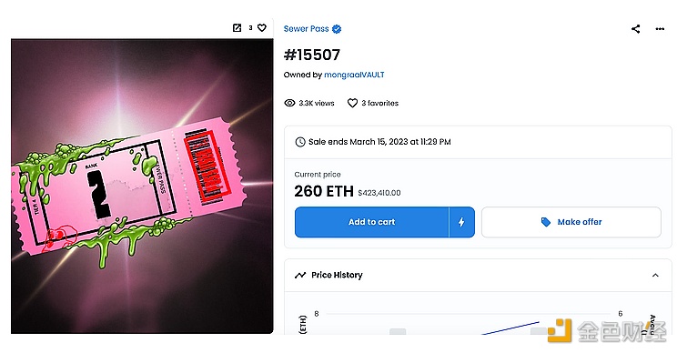The image size is (677, 353).
Task: Click the eye icon beside 3.3K views
Action: coord(289,103)
